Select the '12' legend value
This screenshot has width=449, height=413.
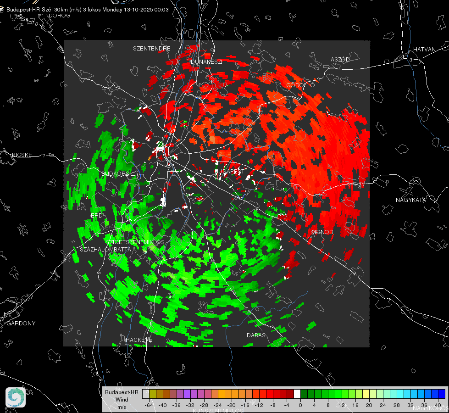(x=342, y=405)
